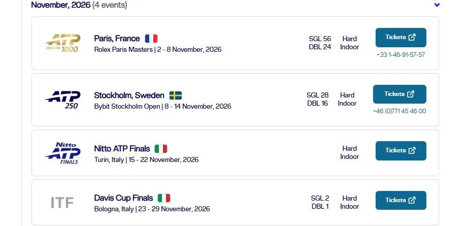
Task: Click the ATP Masters 1000 logo
Action: 62,44
